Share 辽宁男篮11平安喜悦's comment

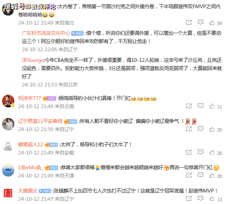click(189, 129)
